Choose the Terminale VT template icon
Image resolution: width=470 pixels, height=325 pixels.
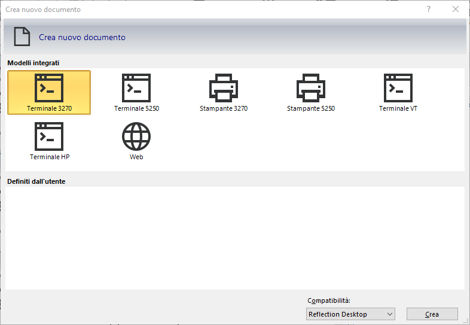[398, 88]
